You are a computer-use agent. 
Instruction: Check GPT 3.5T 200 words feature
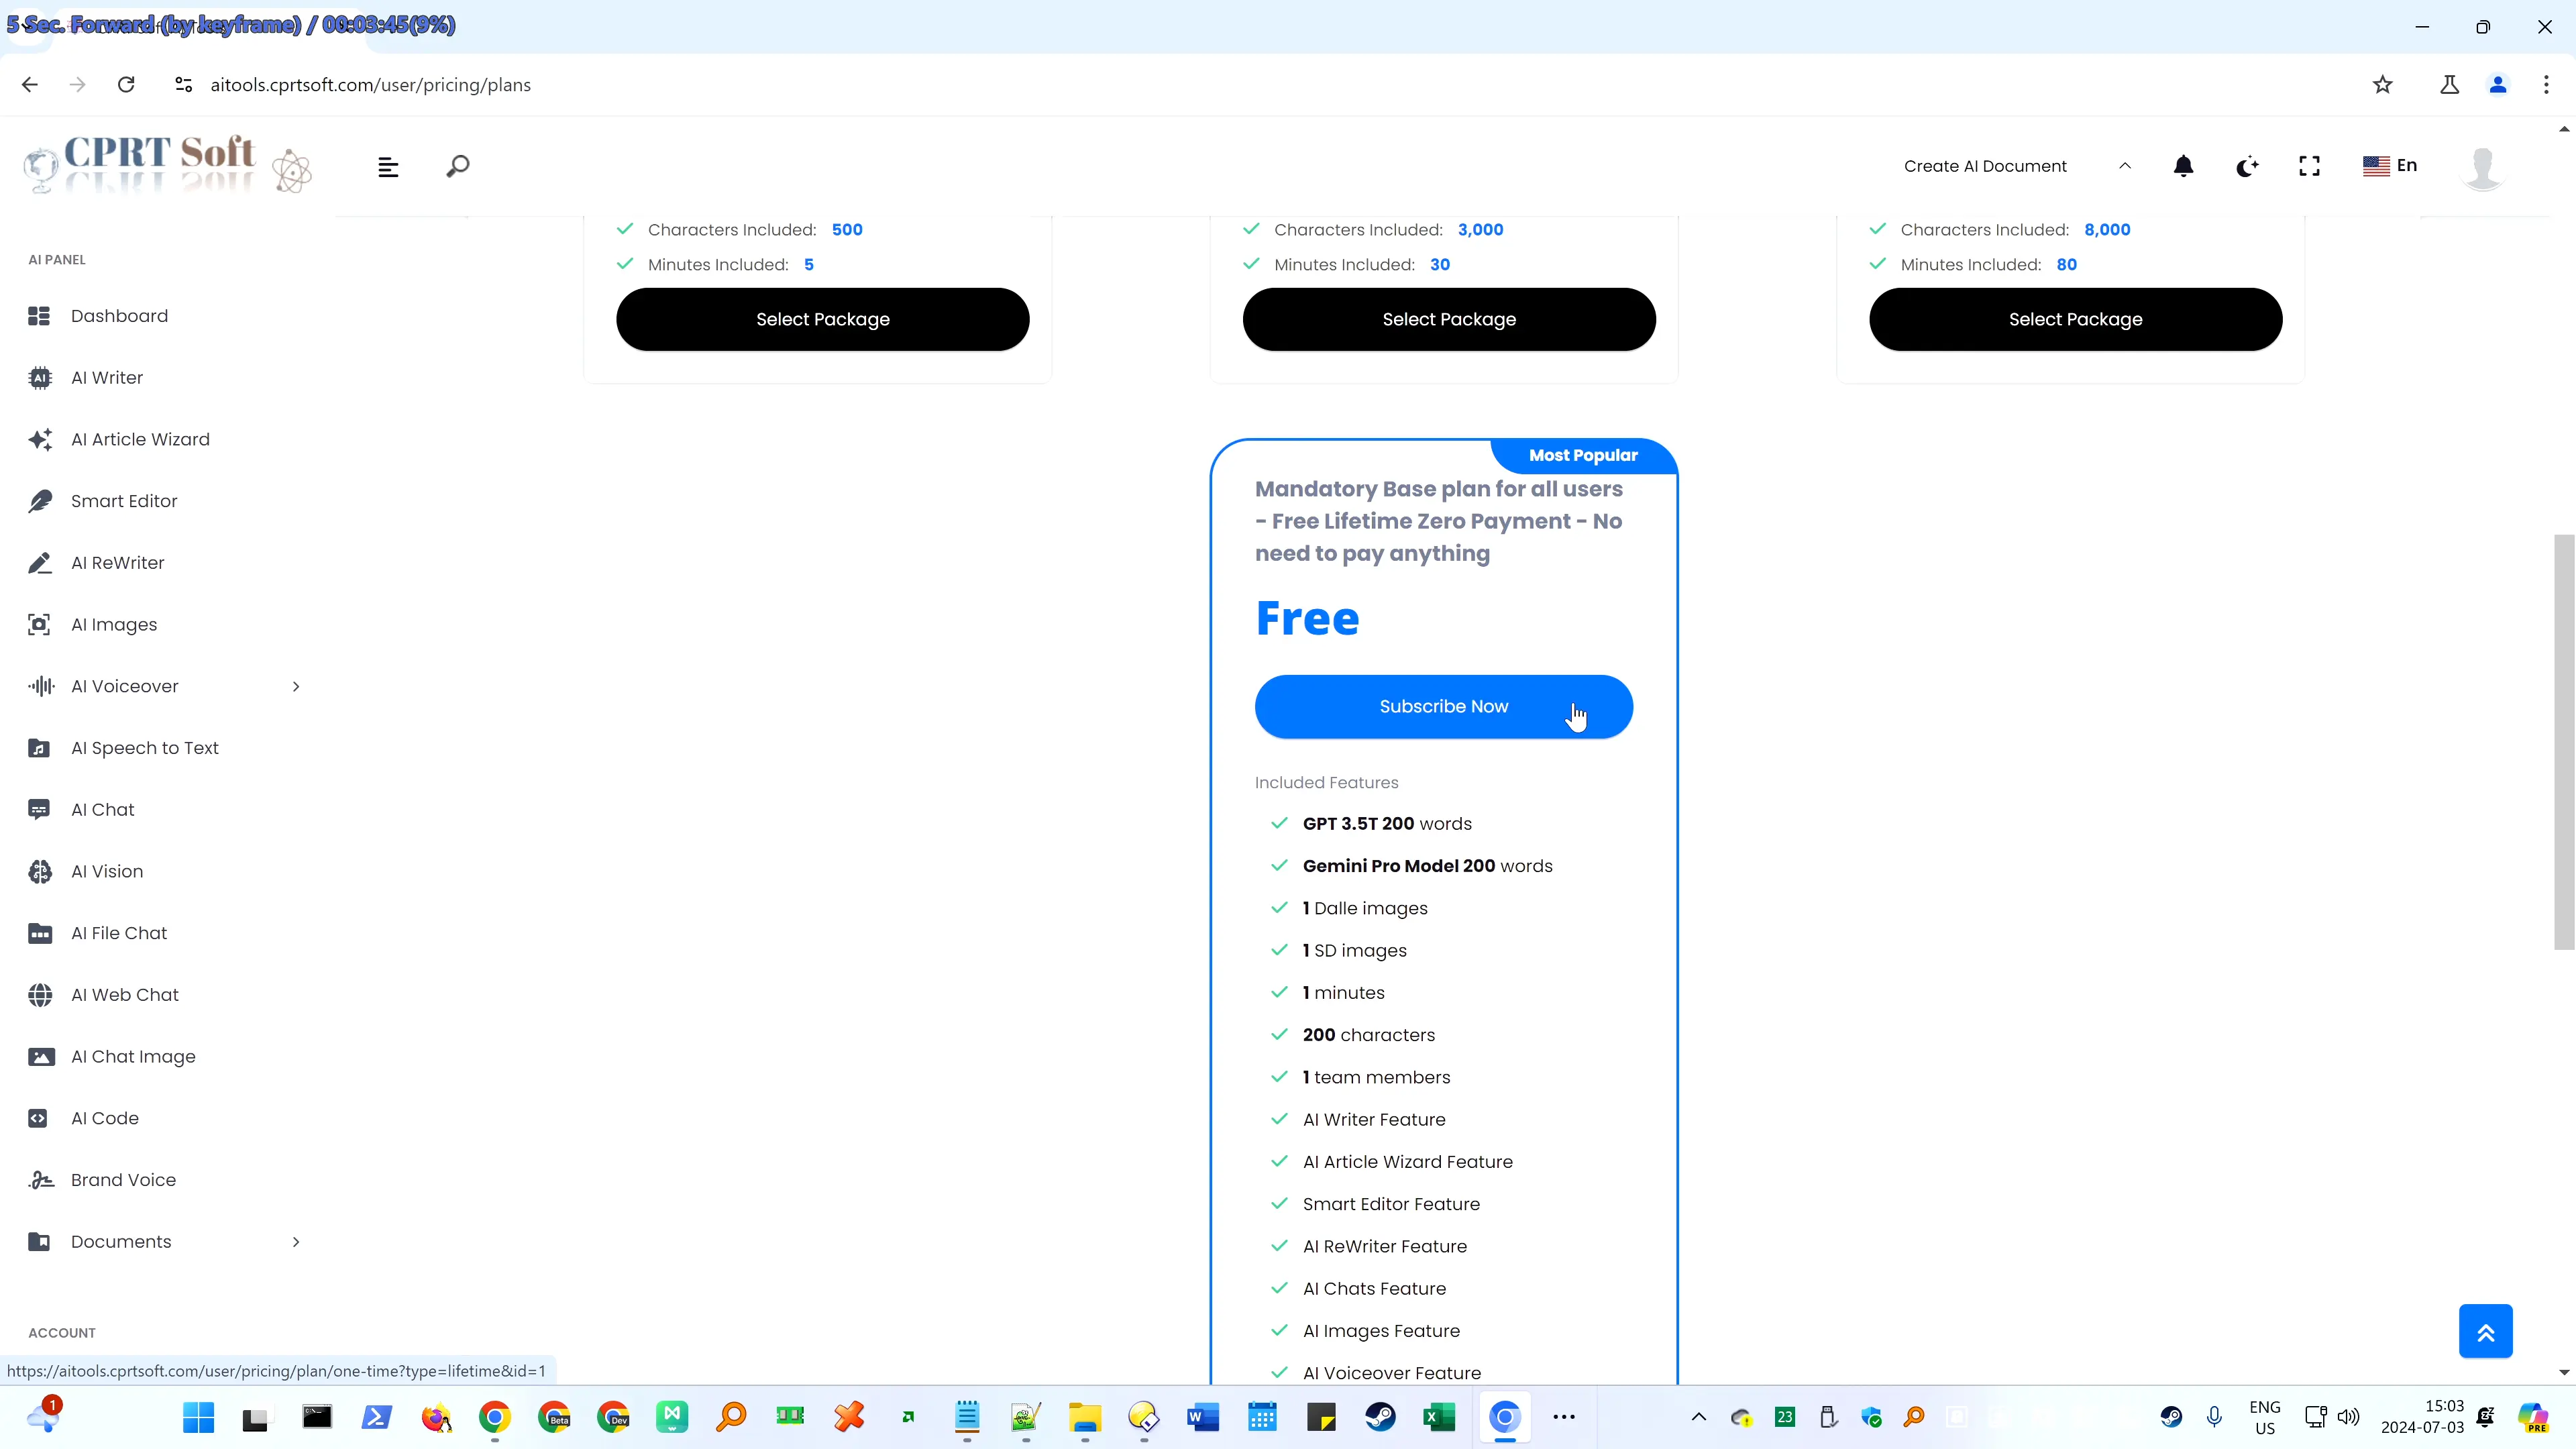(1279, 822)
